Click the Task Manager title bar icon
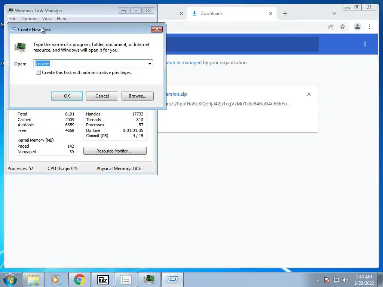 click(10, 11)
